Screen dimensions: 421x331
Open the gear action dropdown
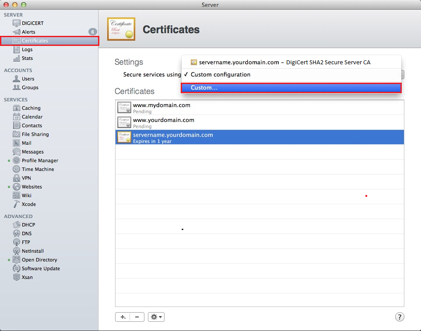click(156, 317)
